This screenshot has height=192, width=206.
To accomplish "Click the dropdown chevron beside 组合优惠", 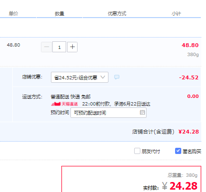I will (x=103, y=77).
